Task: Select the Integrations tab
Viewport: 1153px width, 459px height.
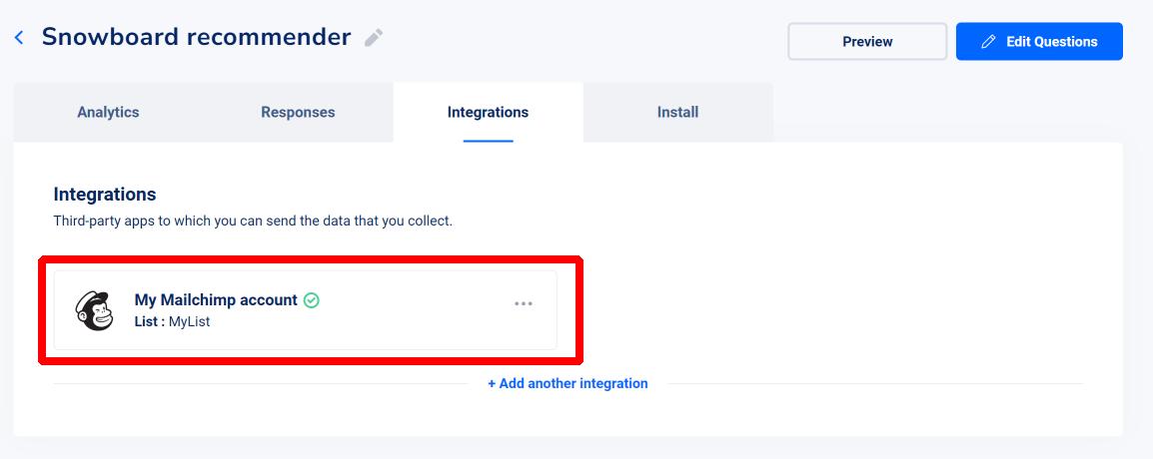Action: [x=489, y=113]
